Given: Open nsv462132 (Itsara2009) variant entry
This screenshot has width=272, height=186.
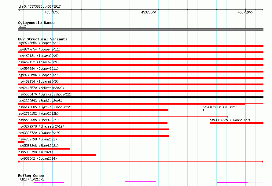Looking at the screenshot, I should tap(39, 62).
